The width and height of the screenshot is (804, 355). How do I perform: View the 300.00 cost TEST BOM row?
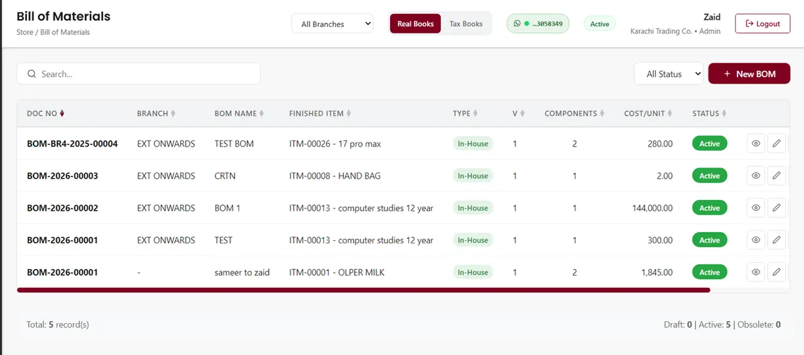(x=756, y=240)
